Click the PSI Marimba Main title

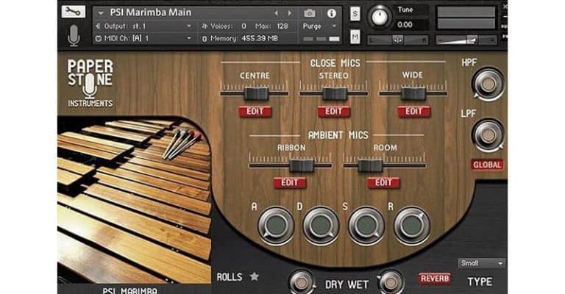151,12
